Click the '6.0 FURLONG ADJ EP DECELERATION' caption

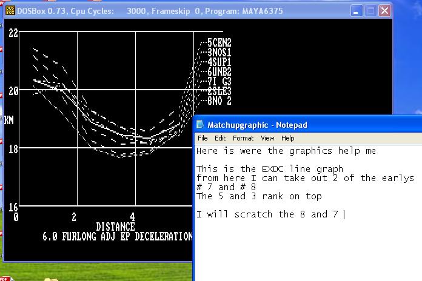pos(118,236)
